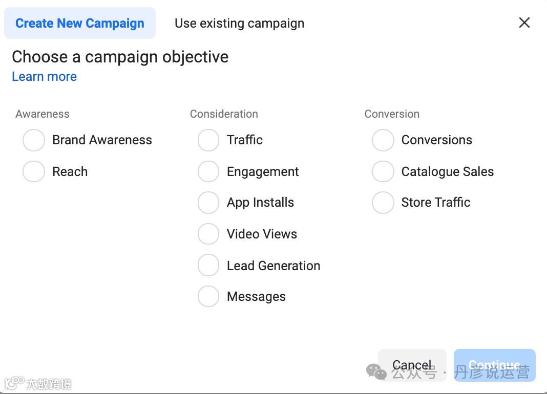Click the Conversion column heading text
The width and height of the screenshot is (547, 394).
[392, 114]
